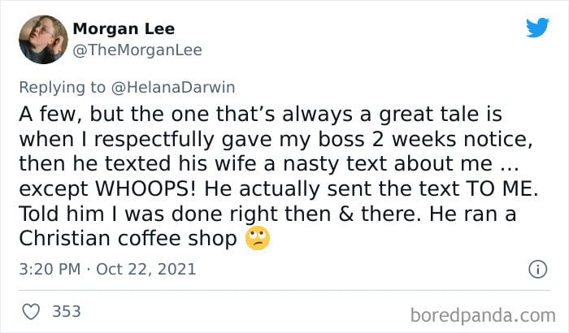This screenshot has height=333, width=569.
Task: View the 353 likes count
Action: [67, 312]
